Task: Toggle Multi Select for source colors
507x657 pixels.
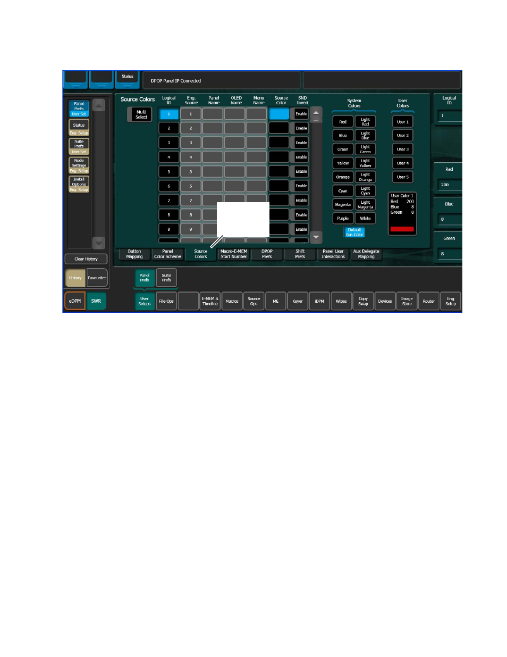Action: 140,114
